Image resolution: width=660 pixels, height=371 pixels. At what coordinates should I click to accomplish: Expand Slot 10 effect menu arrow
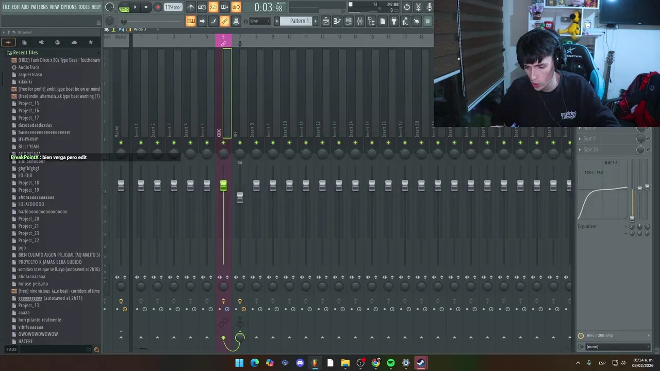tap(580, 149)
